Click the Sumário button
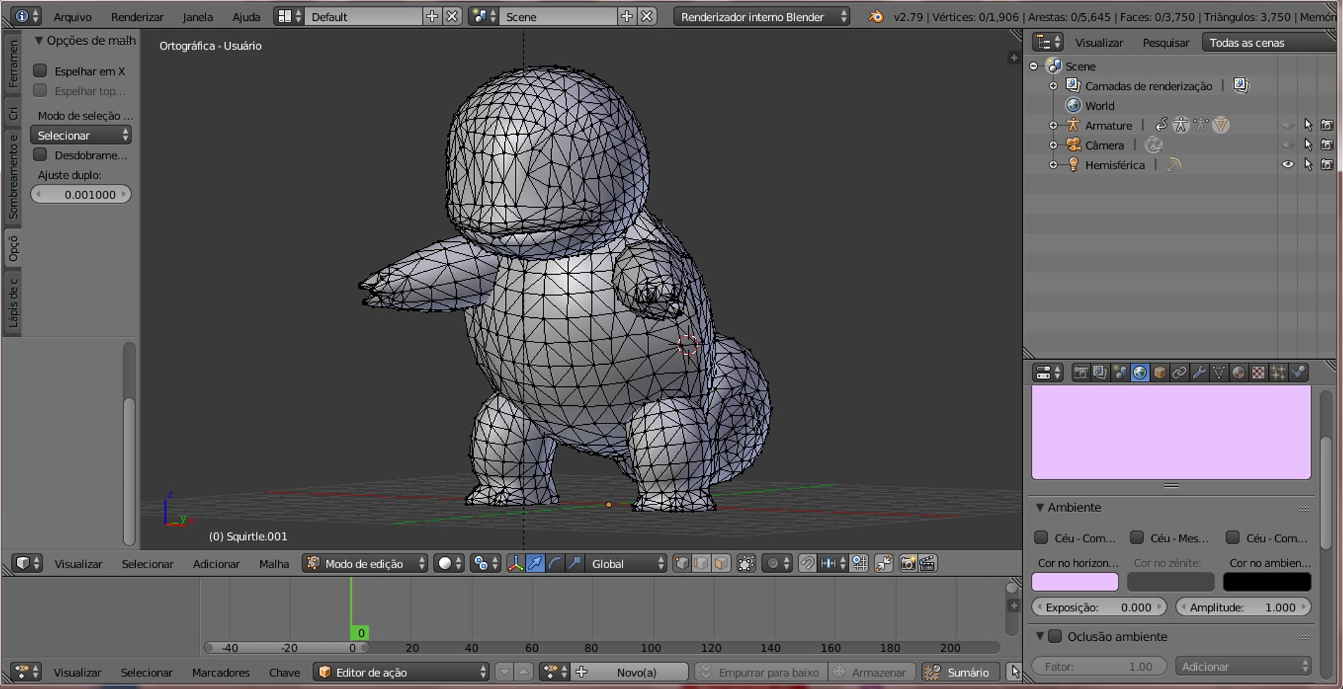The height and width of the screenshot is (689, 1343). [x=961, y=672]
